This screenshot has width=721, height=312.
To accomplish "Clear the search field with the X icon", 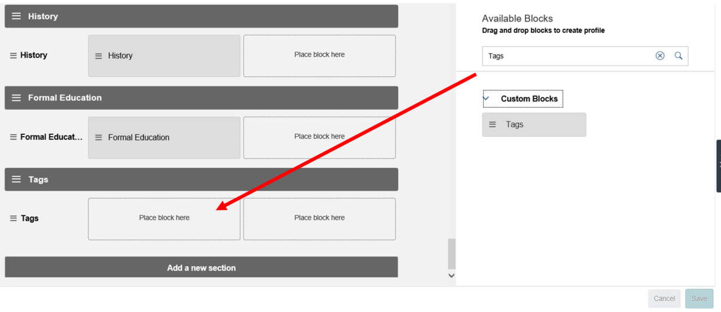I will coord(660,56).
